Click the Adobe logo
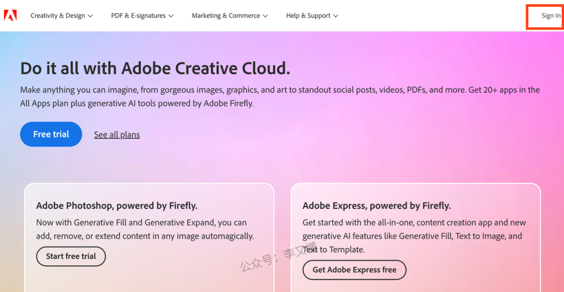 10,15
